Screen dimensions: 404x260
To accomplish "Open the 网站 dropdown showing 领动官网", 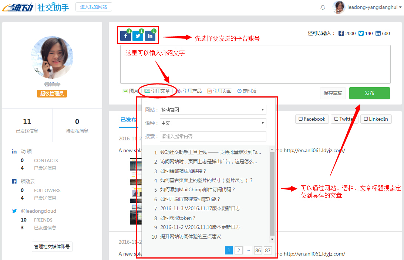I will pyautogui.click(x=213, y=110).
